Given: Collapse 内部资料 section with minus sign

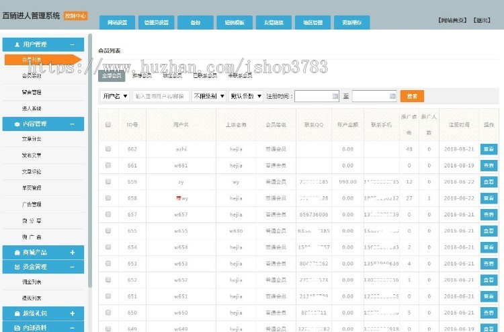Looking at the screenshot, I should [73, 328].
